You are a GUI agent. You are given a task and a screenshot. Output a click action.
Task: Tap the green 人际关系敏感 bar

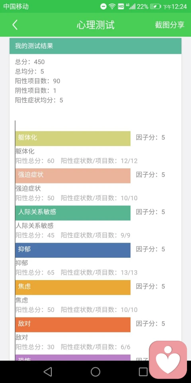(x=73, y=213)
